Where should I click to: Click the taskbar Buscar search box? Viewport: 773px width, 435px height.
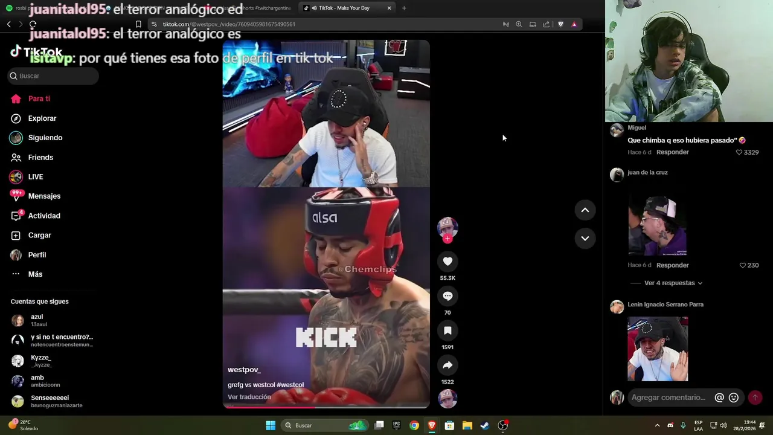click(325, 425)
